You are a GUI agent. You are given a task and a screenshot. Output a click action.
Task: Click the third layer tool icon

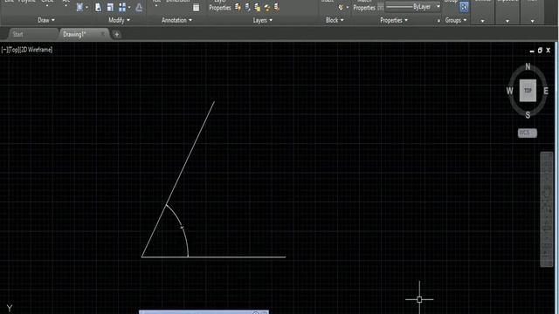point(258,7)
